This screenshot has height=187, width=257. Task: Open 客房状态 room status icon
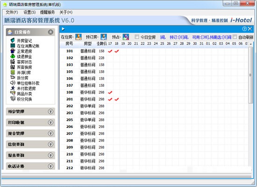pyautogui.click(x=13, y=61)
